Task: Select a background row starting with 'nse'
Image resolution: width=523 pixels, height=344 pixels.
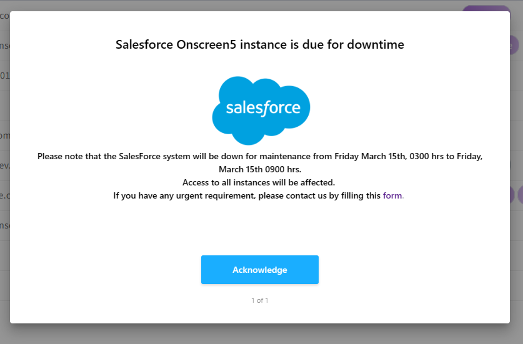Action: [x=4, y=45]
